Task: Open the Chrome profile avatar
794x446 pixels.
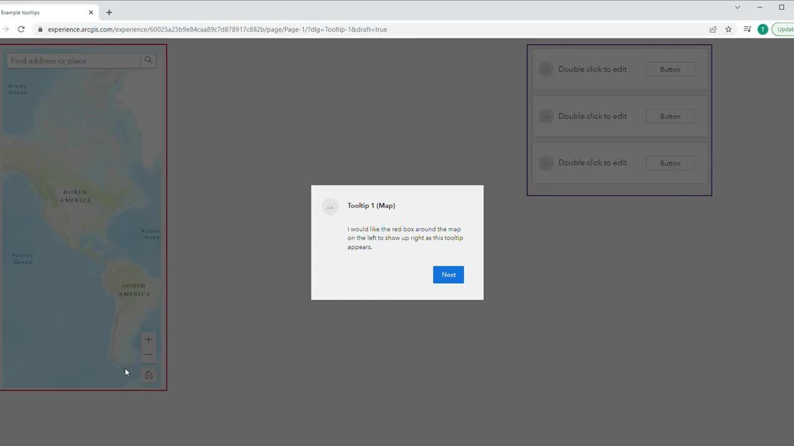Action: click(762, 29)
